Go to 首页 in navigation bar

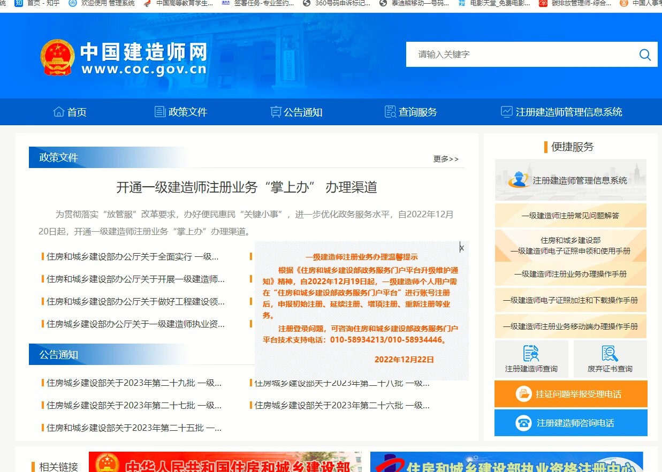(x=70, y=112)
